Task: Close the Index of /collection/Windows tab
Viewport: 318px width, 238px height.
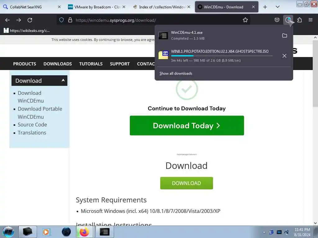Action: (189, 7)
